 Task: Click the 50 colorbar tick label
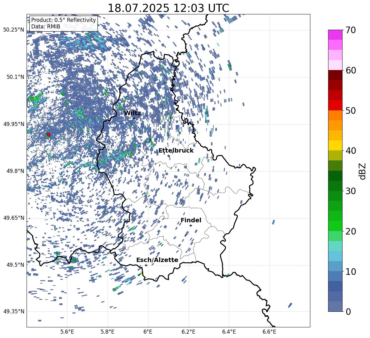click(x=351, y=110)
